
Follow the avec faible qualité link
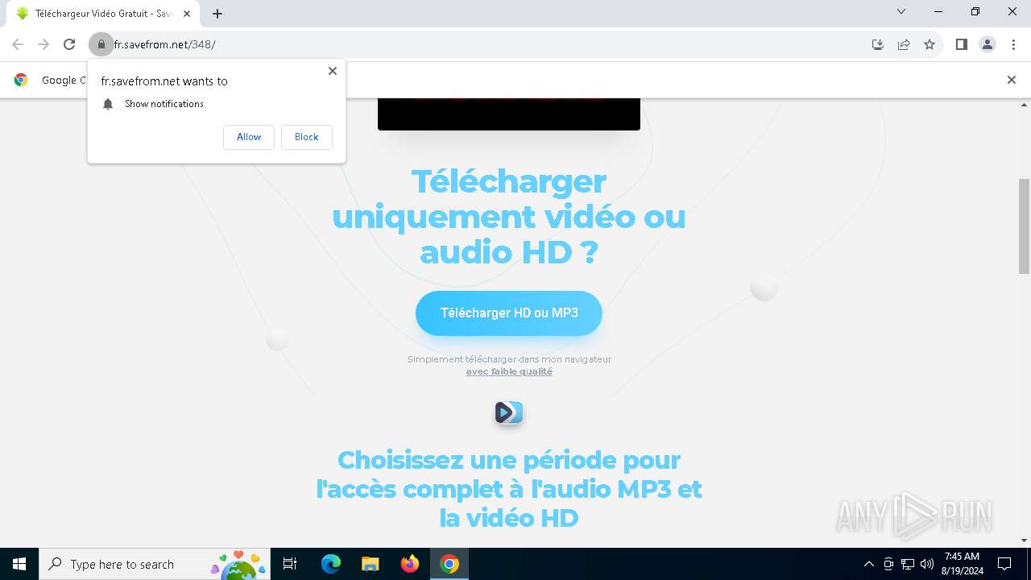coord(509,371)
